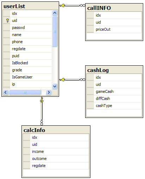Select the relationship line between userList and cashLog
The height and width of the screenshot is (179, 145).
[72, 80]
